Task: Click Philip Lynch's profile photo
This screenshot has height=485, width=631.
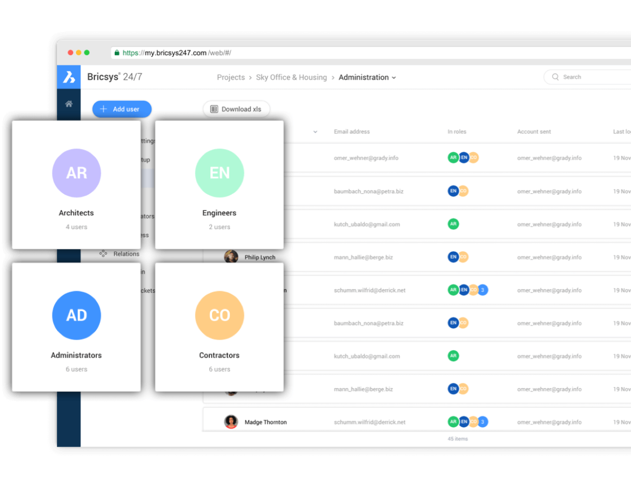Action: click(x=231, y=256)
